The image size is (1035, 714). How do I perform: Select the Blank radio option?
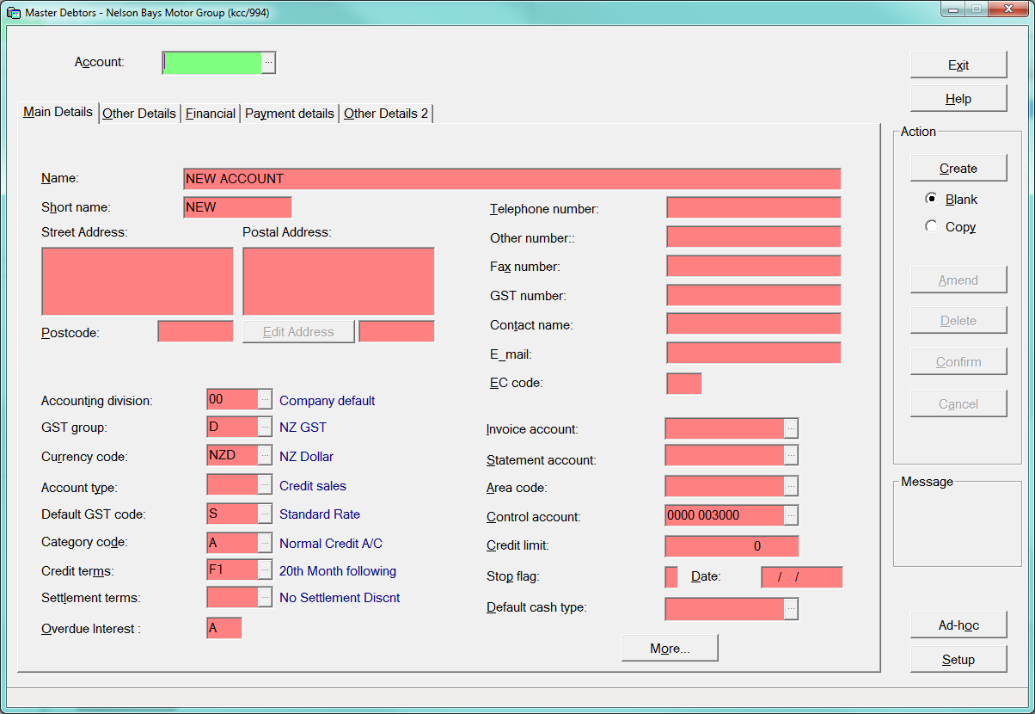click(x=931, y=199)
